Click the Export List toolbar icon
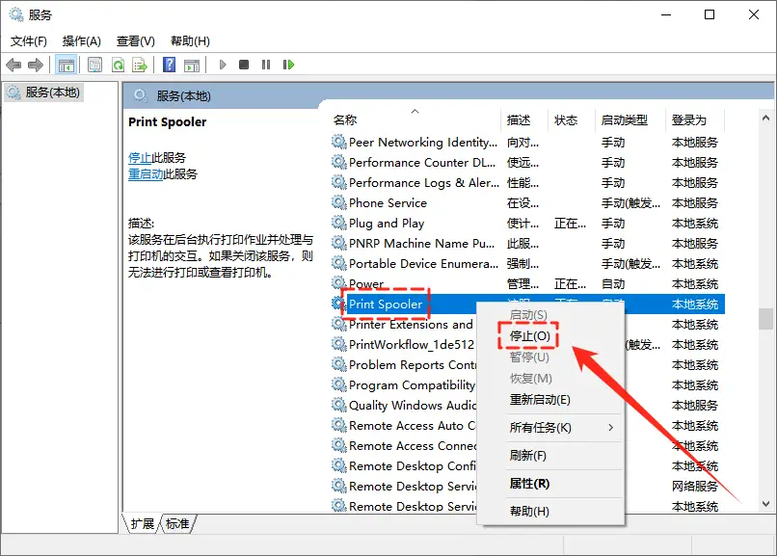This screenshot has height=556, width=777. click(140, 65)
